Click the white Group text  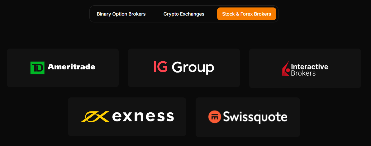pyautogui.click(x=193, y=68)
